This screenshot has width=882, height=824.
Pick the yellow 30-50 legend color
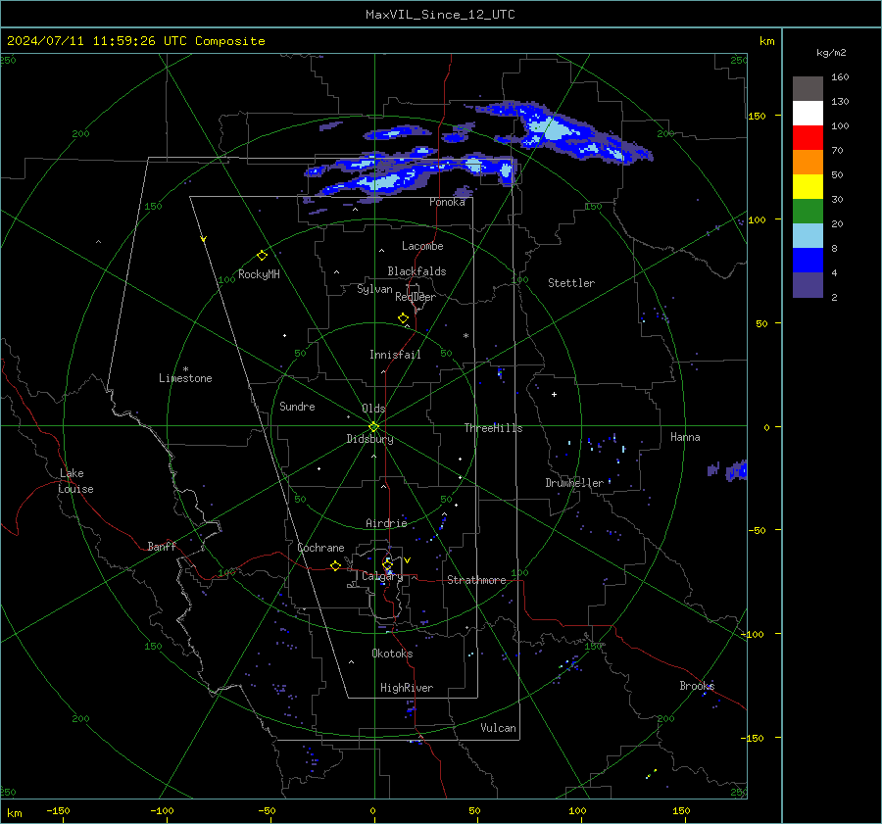tap(808, 187)
